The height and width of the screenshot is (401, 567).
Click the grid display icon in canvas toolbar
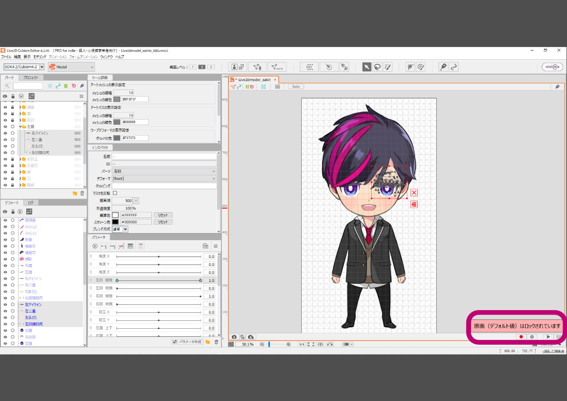point(278,86)
